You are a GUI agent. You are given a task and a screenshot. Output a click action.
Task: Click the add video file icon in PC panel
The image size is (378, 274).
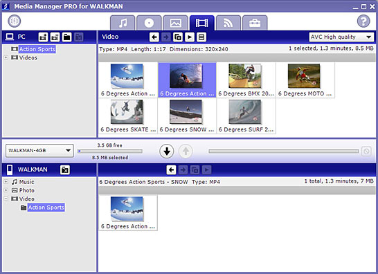pos(43,37)
